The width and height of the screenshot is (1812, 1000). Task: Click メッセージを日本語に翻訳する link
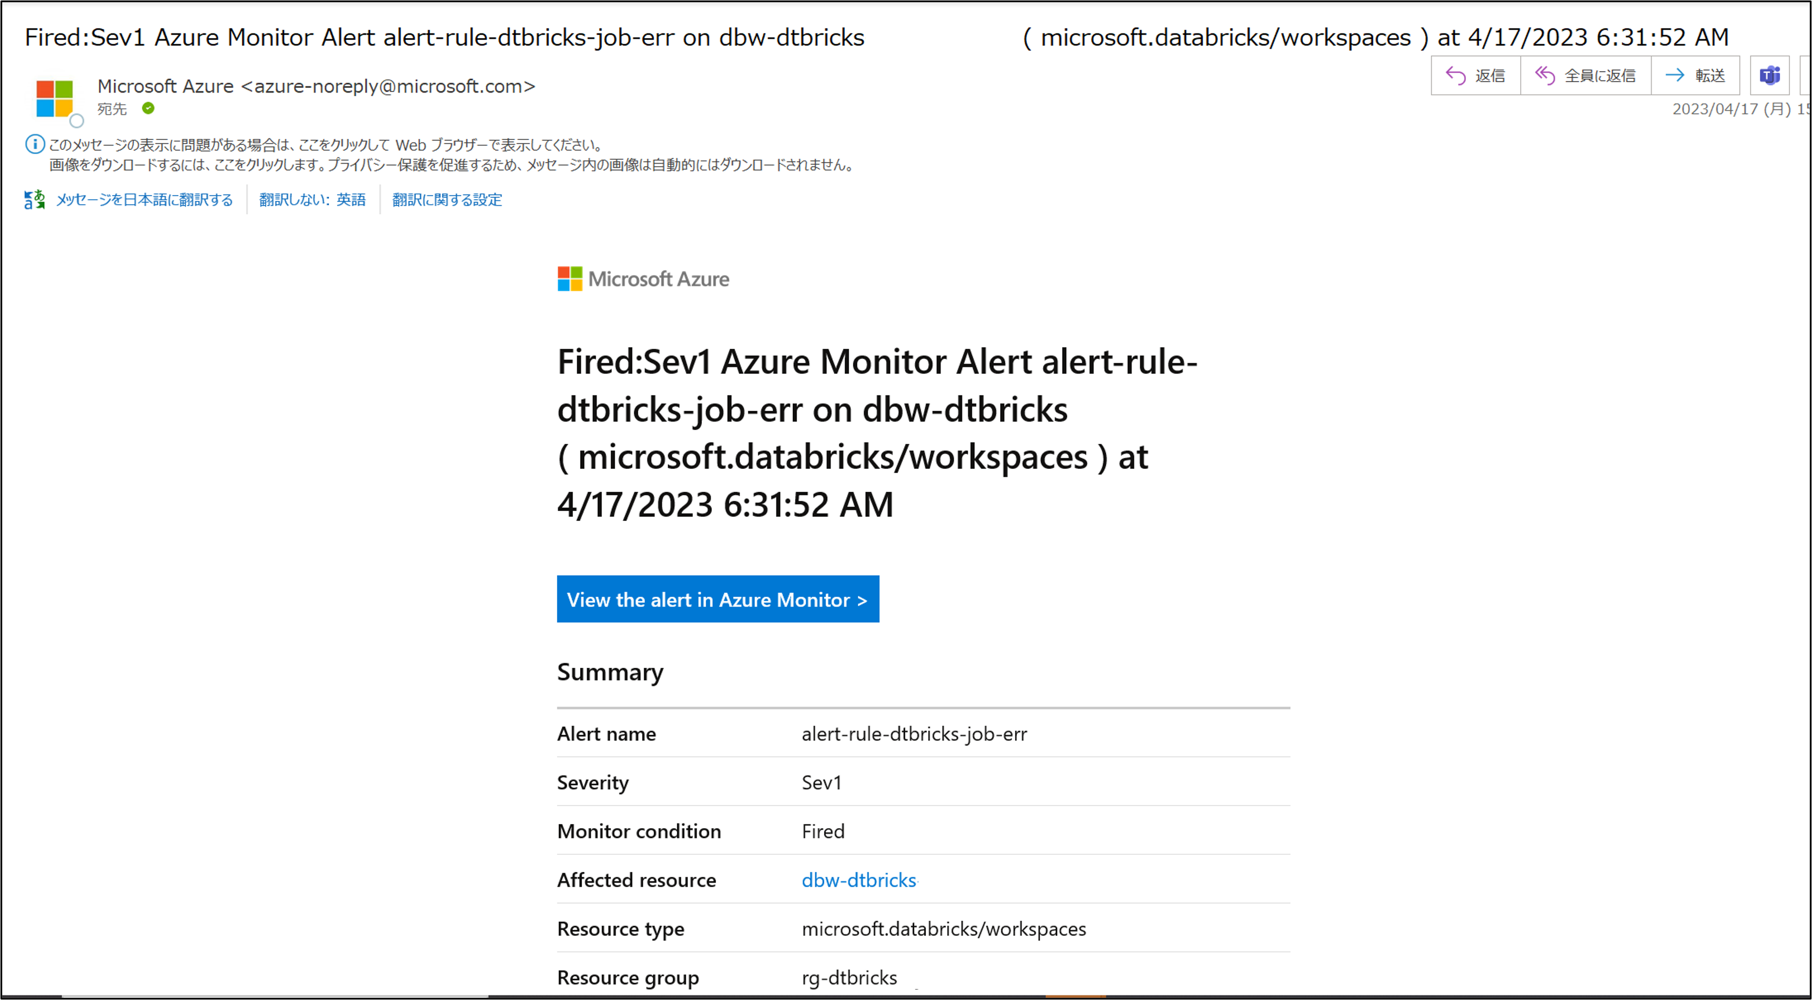click(x=144, y=200)
